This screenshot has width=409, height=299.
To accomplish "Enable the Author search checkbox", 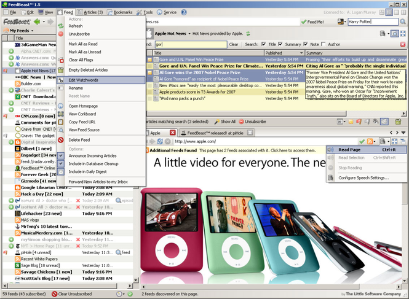I will (x=324, y=44).
